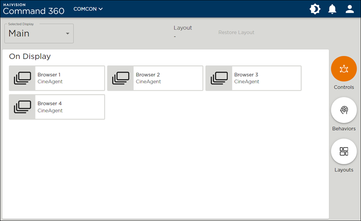This screenshot has height=221, width=361.
Task: Click the Restore Layout button
Action: (236, 32)
